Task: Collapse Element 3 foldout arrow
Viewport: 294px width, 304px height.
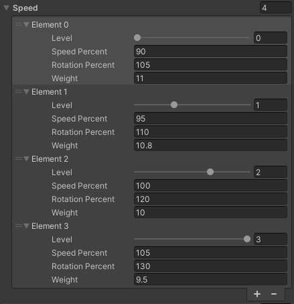Action: point(26,226)
